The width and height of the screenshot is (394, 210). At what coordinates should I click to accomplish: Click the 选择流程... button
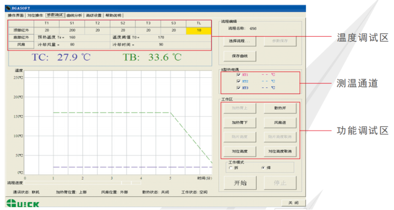240,41
